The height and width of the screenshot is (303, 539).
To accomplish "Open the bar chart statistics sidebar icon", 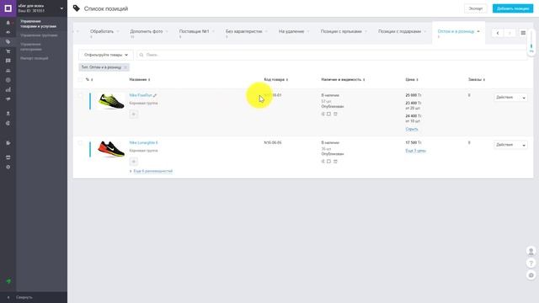I will [x=8, y=90].
